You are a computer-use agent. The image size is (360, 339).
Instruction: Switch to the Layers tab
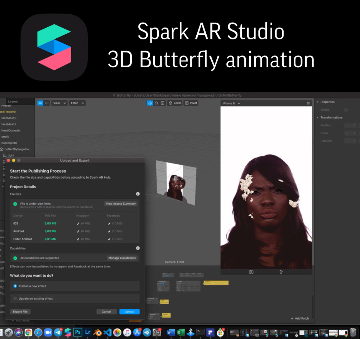(13, 101)
